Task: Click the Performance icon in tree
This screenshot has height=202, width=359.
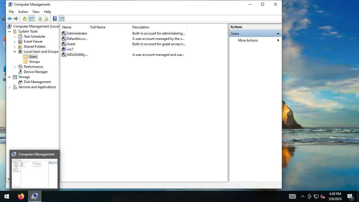Action: pos(20,67)
